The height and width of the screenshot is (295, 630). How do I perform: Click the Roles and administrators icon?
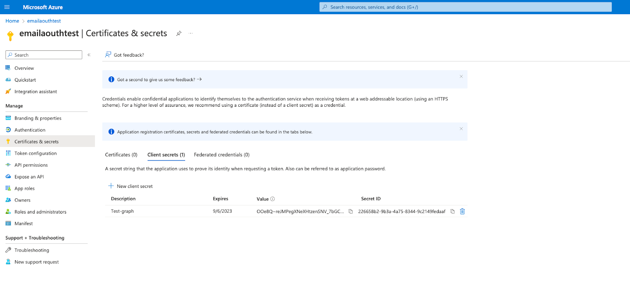click(x=8, y=212)
